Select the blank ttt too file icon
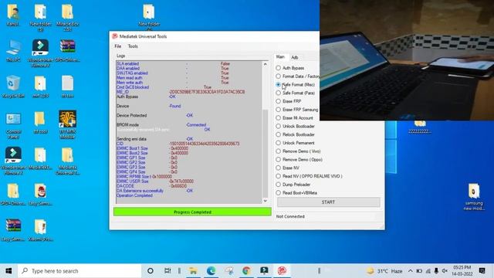Screen dimensions: 494x278 coord(67,86)
